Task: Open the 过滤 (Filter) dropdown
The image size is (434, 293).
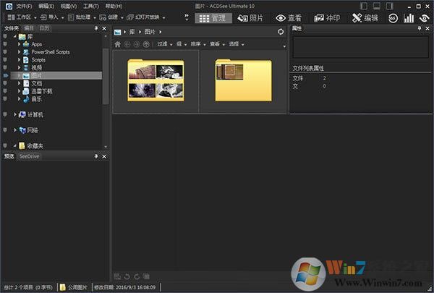Action: coord(163,44)
